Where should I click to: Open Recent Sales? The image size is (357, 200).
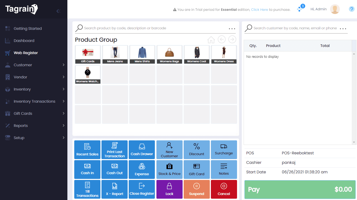click(x=87, y=150)
